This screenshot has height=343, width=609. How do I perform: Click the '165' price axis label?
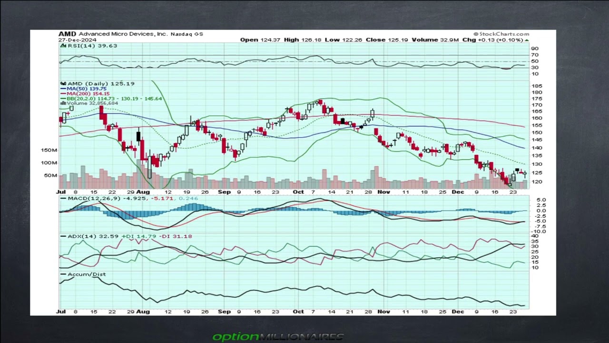(537, 111)
